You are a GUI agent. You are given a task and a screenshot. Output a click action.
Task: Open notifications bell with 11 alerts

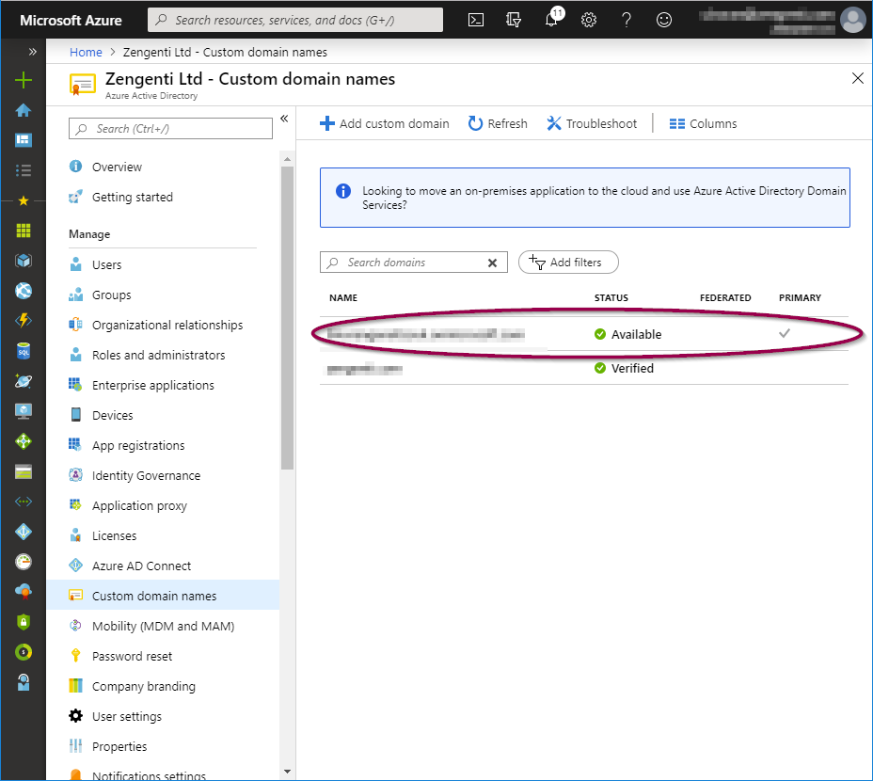(x=552, y=19)
